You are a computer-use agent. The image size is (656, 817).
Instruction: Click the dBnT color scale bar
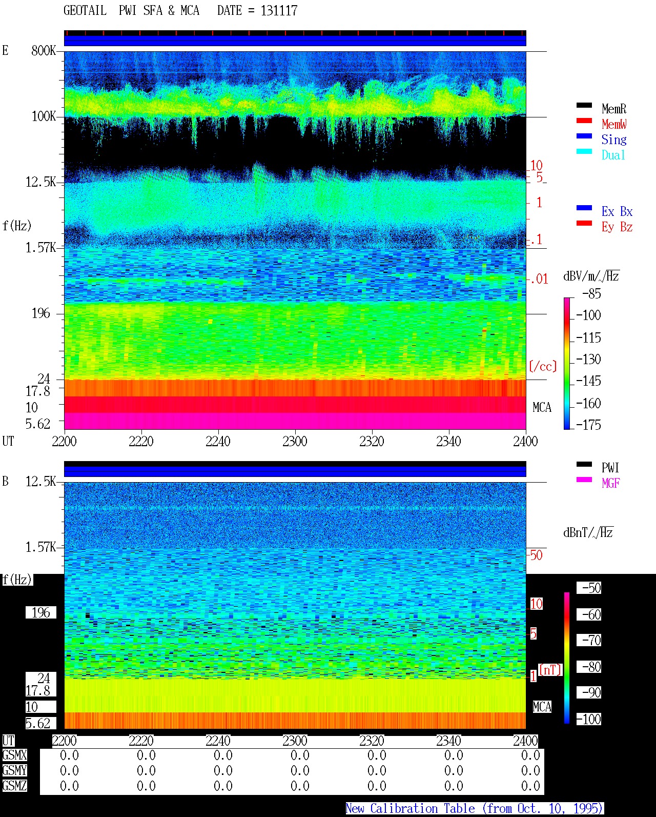tap(567, 658)
